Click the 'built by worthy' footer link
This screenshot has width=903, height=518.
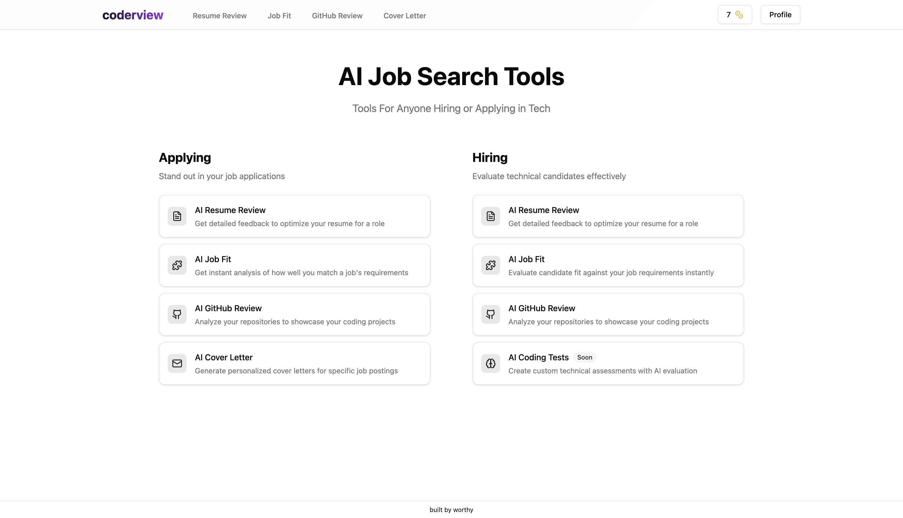(x=451, y=509)
